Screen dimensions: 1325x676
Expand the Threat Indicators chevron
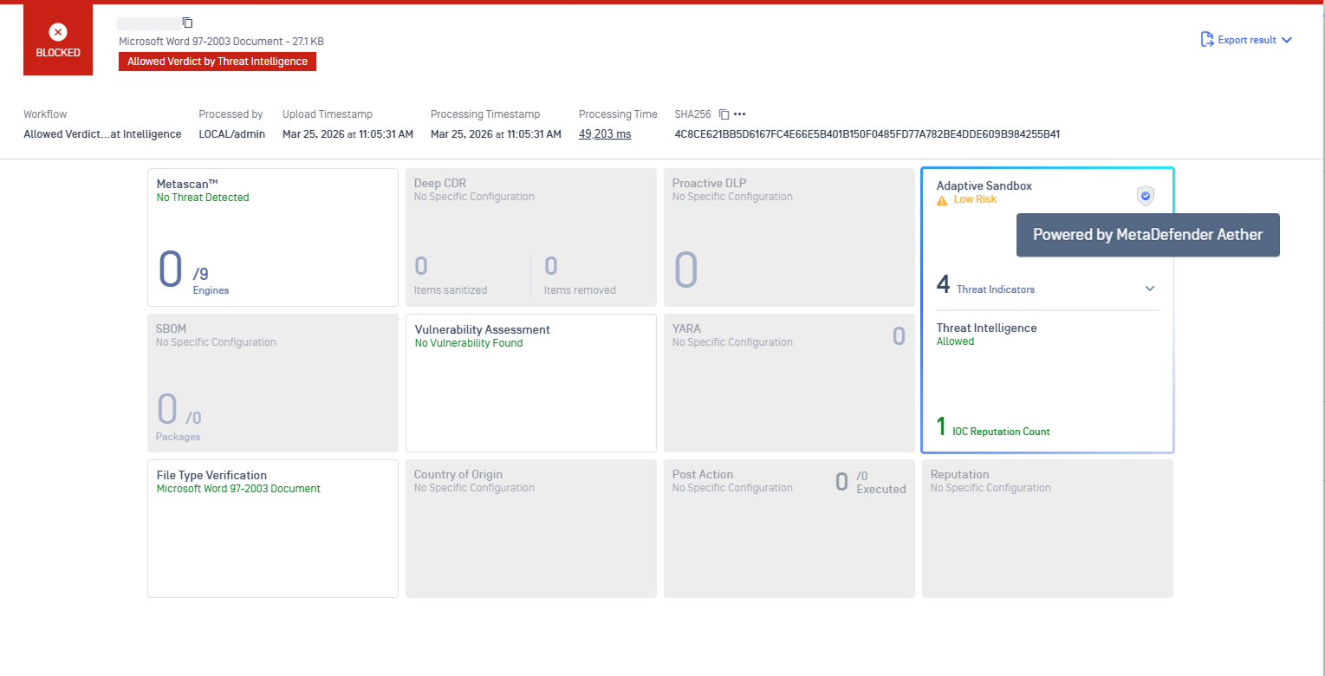1150,289
